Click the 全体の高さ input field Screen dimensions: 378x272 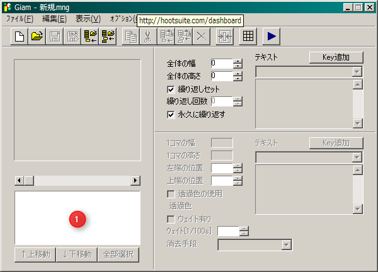tap(222, 76)
